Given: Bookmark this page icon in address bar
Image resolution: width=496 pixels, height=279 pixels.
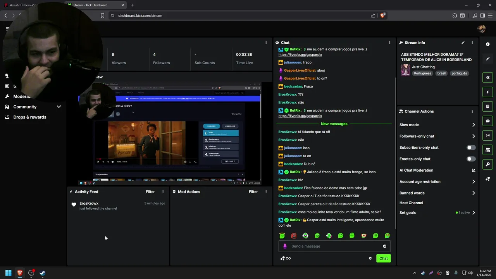Looking at the screenshot, I should (102, 15).
